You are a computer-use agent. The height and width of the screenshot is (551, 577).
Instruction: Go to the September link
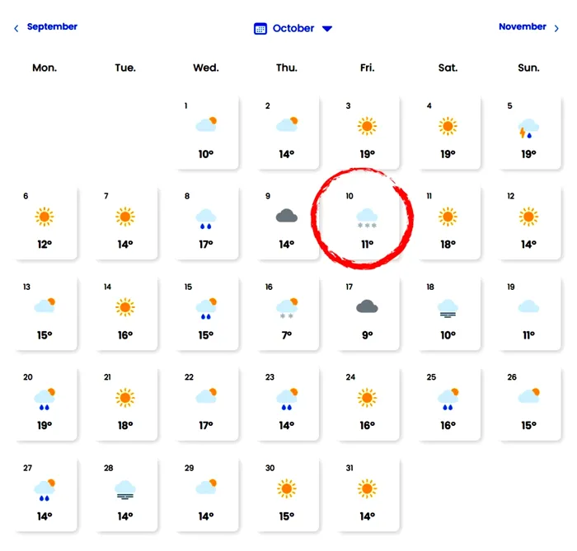pyautogui.click(x=52, y=26)
